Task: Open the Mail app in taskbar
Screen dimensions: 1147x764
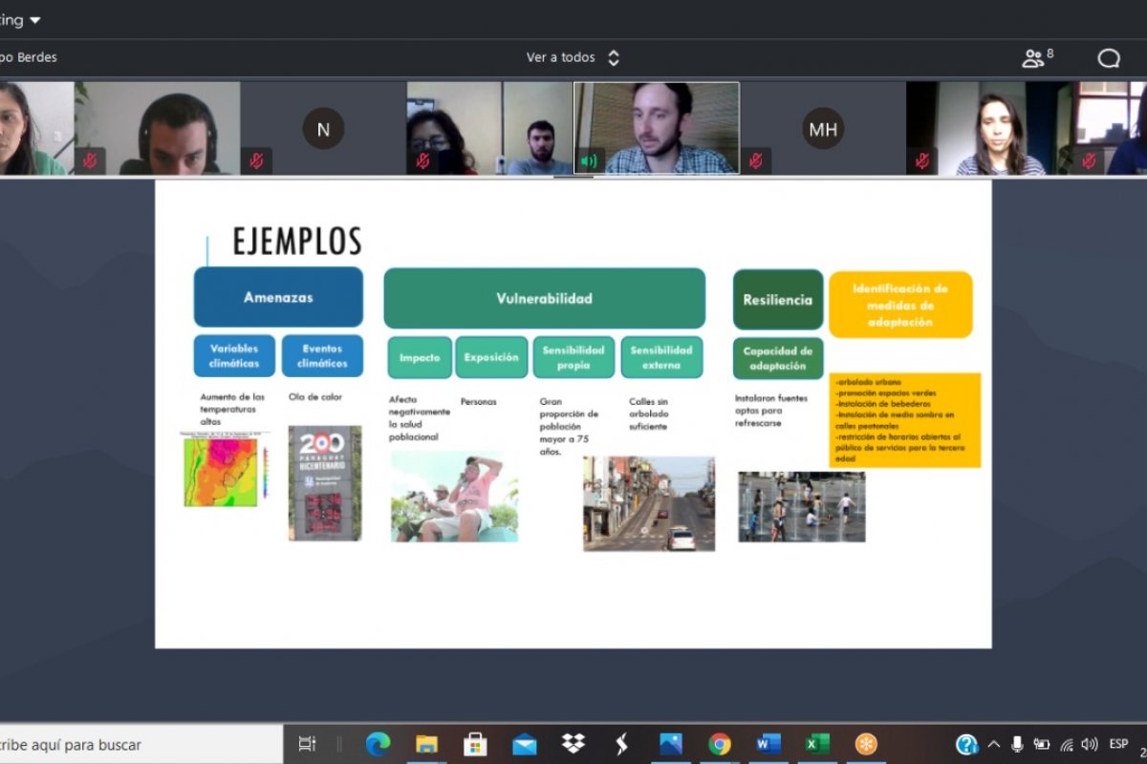Action: pyautogui.click(x=524, y=744)
